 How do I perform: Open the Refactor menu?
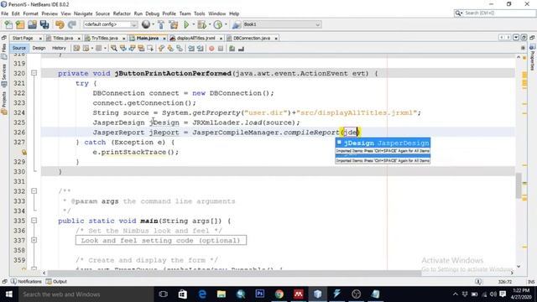[122, 13]
